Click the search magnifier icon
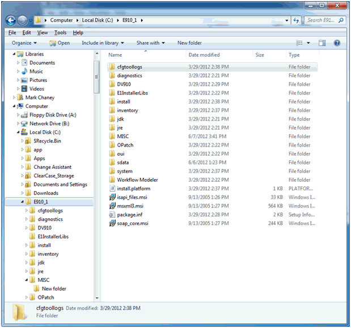Viewport: 351px width, 328px height. (x=341, y=20)
